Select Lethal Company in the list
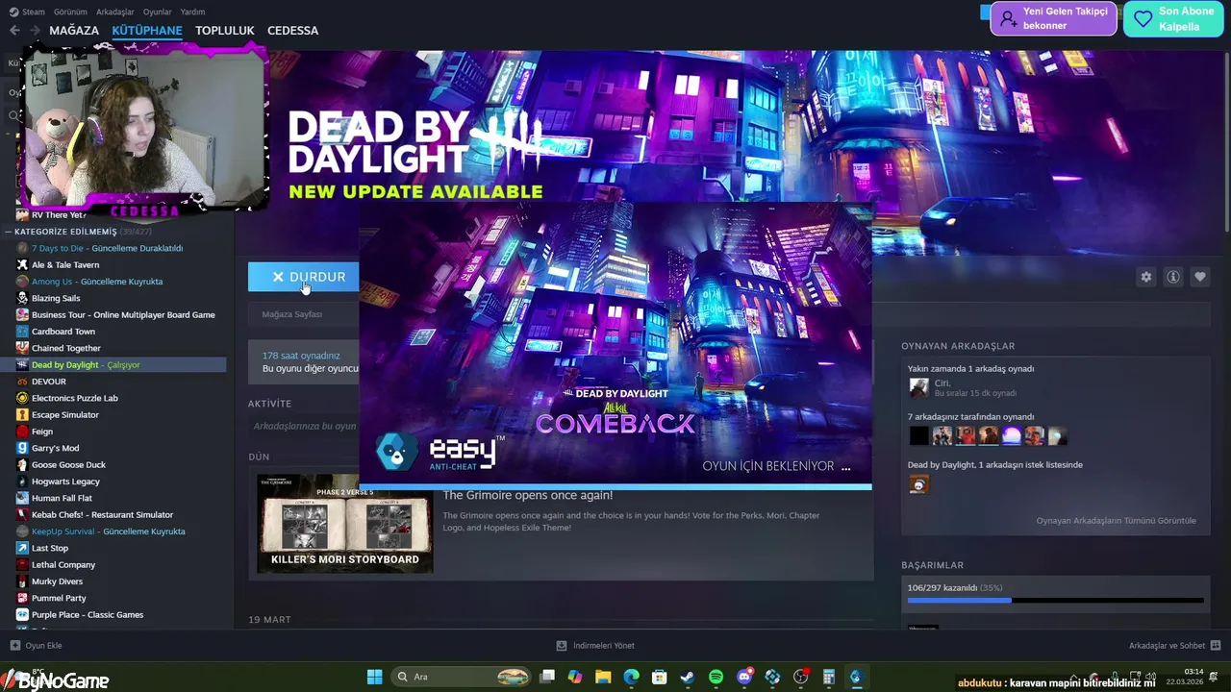1231x692 pixels. [x=63, y=565]
